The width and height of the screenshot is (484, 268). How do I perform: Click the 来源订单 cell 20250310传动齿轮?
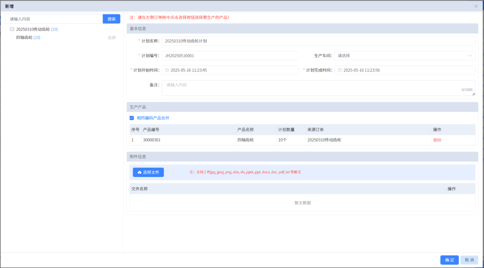coord(368,140)
